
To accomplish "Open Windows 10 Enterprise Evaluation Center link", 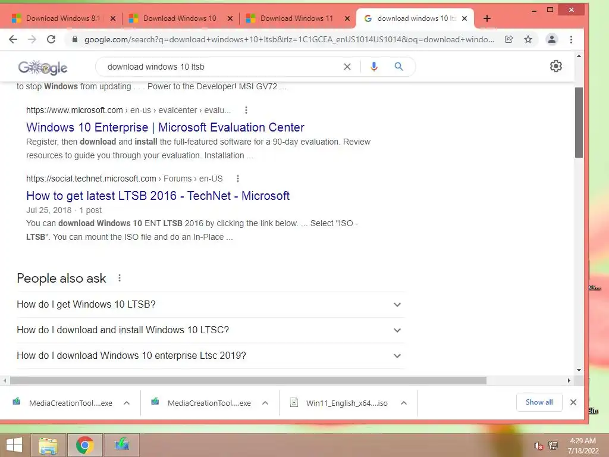I will coord(165,127).
